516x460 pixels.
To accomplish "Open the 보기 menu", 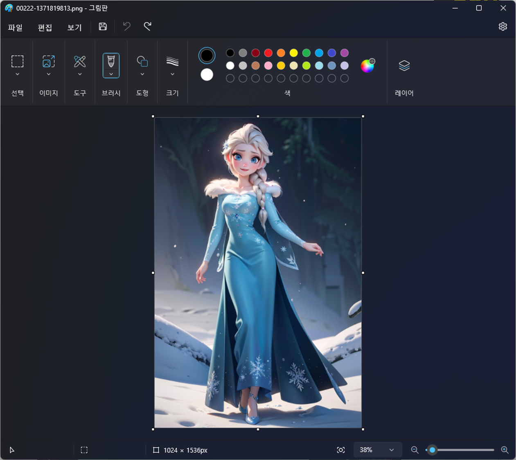I will click(74, 27).
